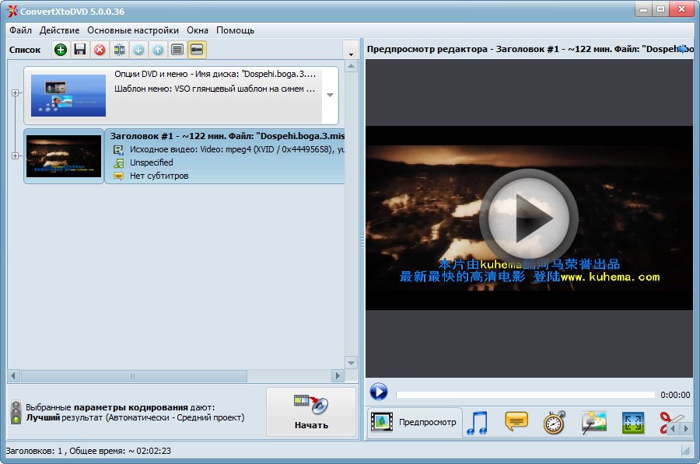The width and height of the screenshot is (700, 464).
Task: Play the video with large center button
Action: pyautogui.click(x=528, y=218)
